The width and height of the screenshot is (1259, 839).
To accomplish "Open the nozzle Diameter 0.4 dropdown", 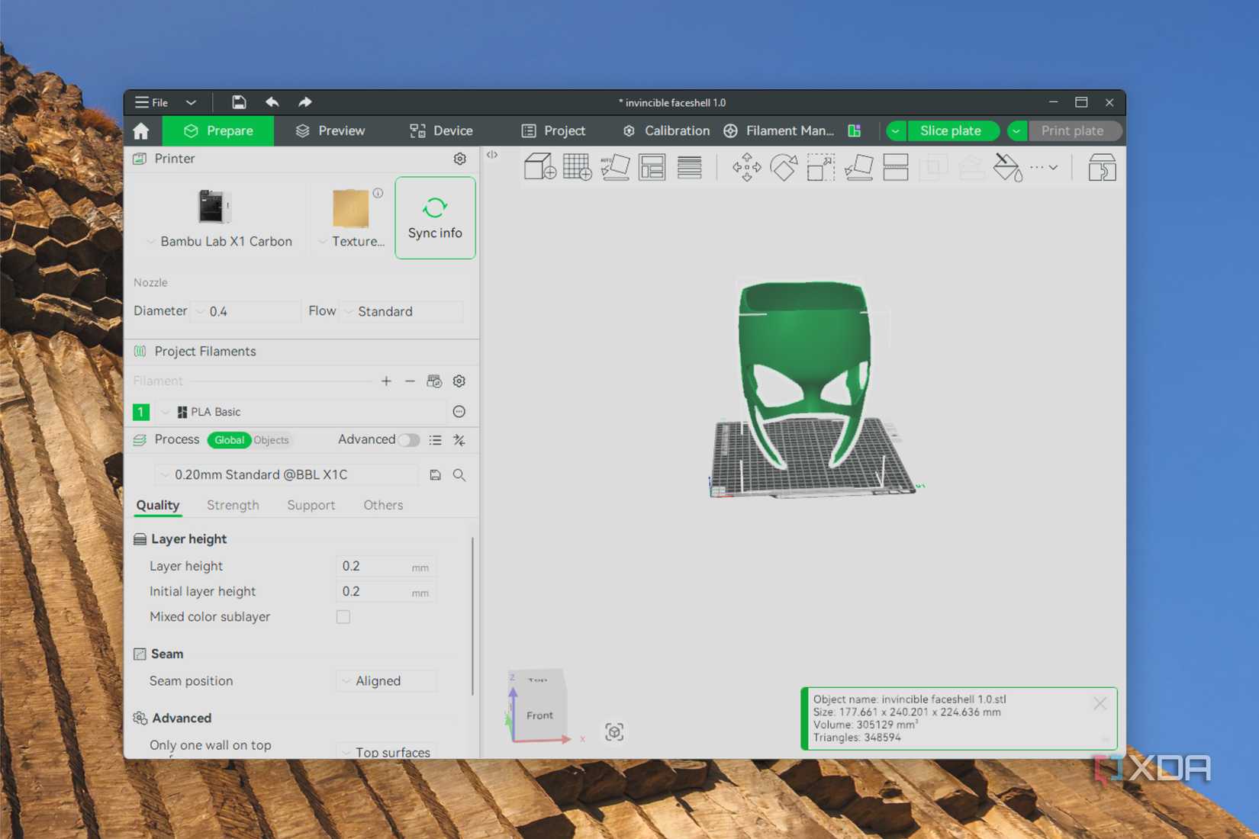I will 246,311.
